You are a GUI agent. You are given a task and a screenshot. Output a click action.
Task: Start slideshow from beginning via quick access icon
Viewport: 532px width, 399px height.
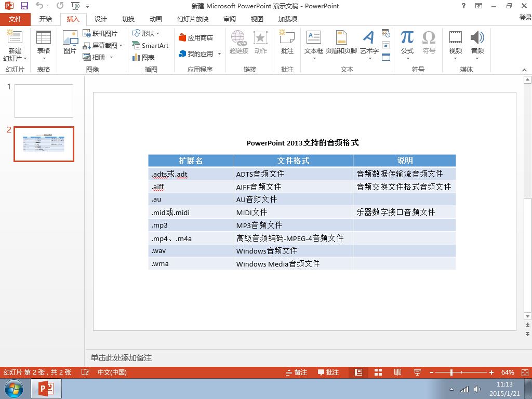tap(75, 6)
